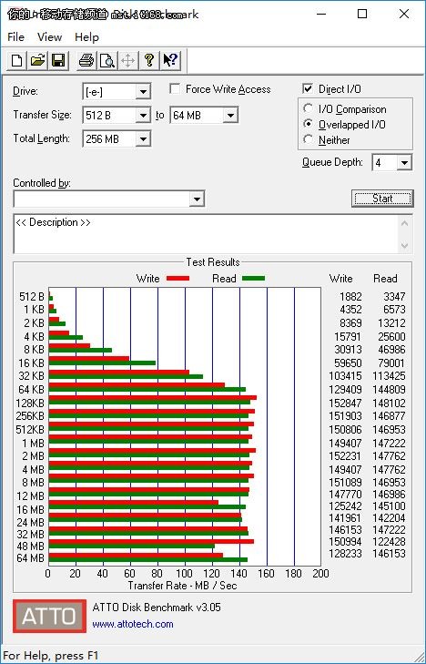Image resolution: width=426 pixels, height=664 pixels.
Task: Click inside the Description text field
Action: [208, 234]
